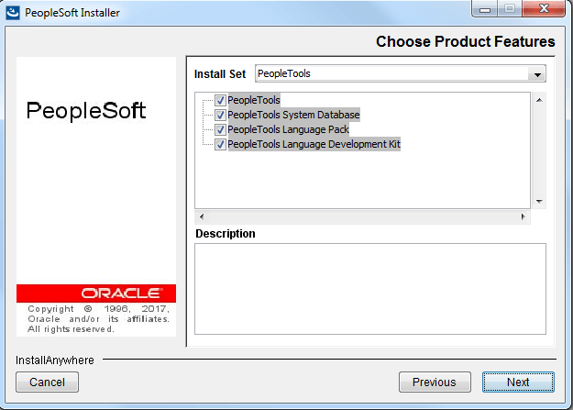Open the Install Set dropdown

tap(400, 73)
